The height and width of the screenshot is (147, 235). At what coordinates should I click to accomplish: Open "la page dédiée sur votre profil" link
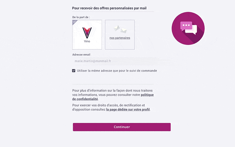[128, 109]
